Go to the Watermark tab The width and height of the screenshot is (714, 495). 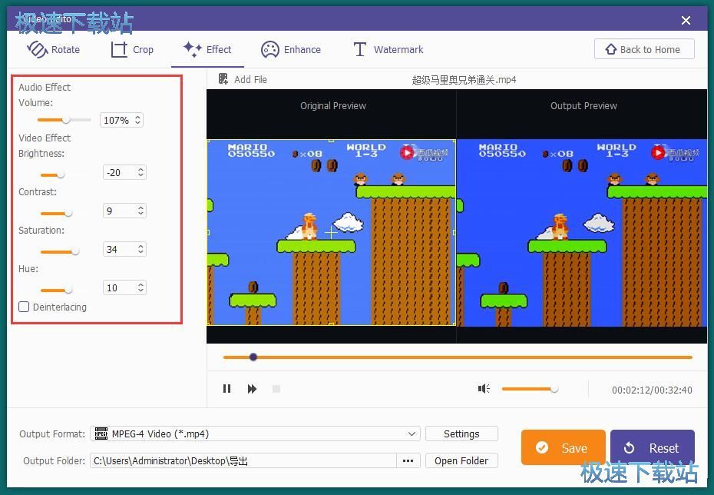tap(388, 49)
